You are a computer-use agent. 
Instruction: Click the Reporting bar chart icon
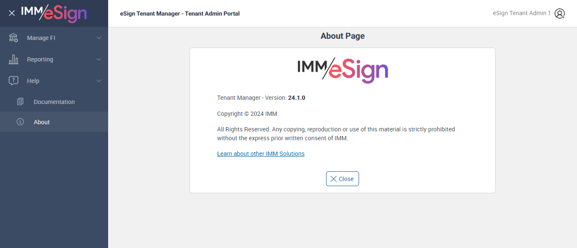[14, 59]
